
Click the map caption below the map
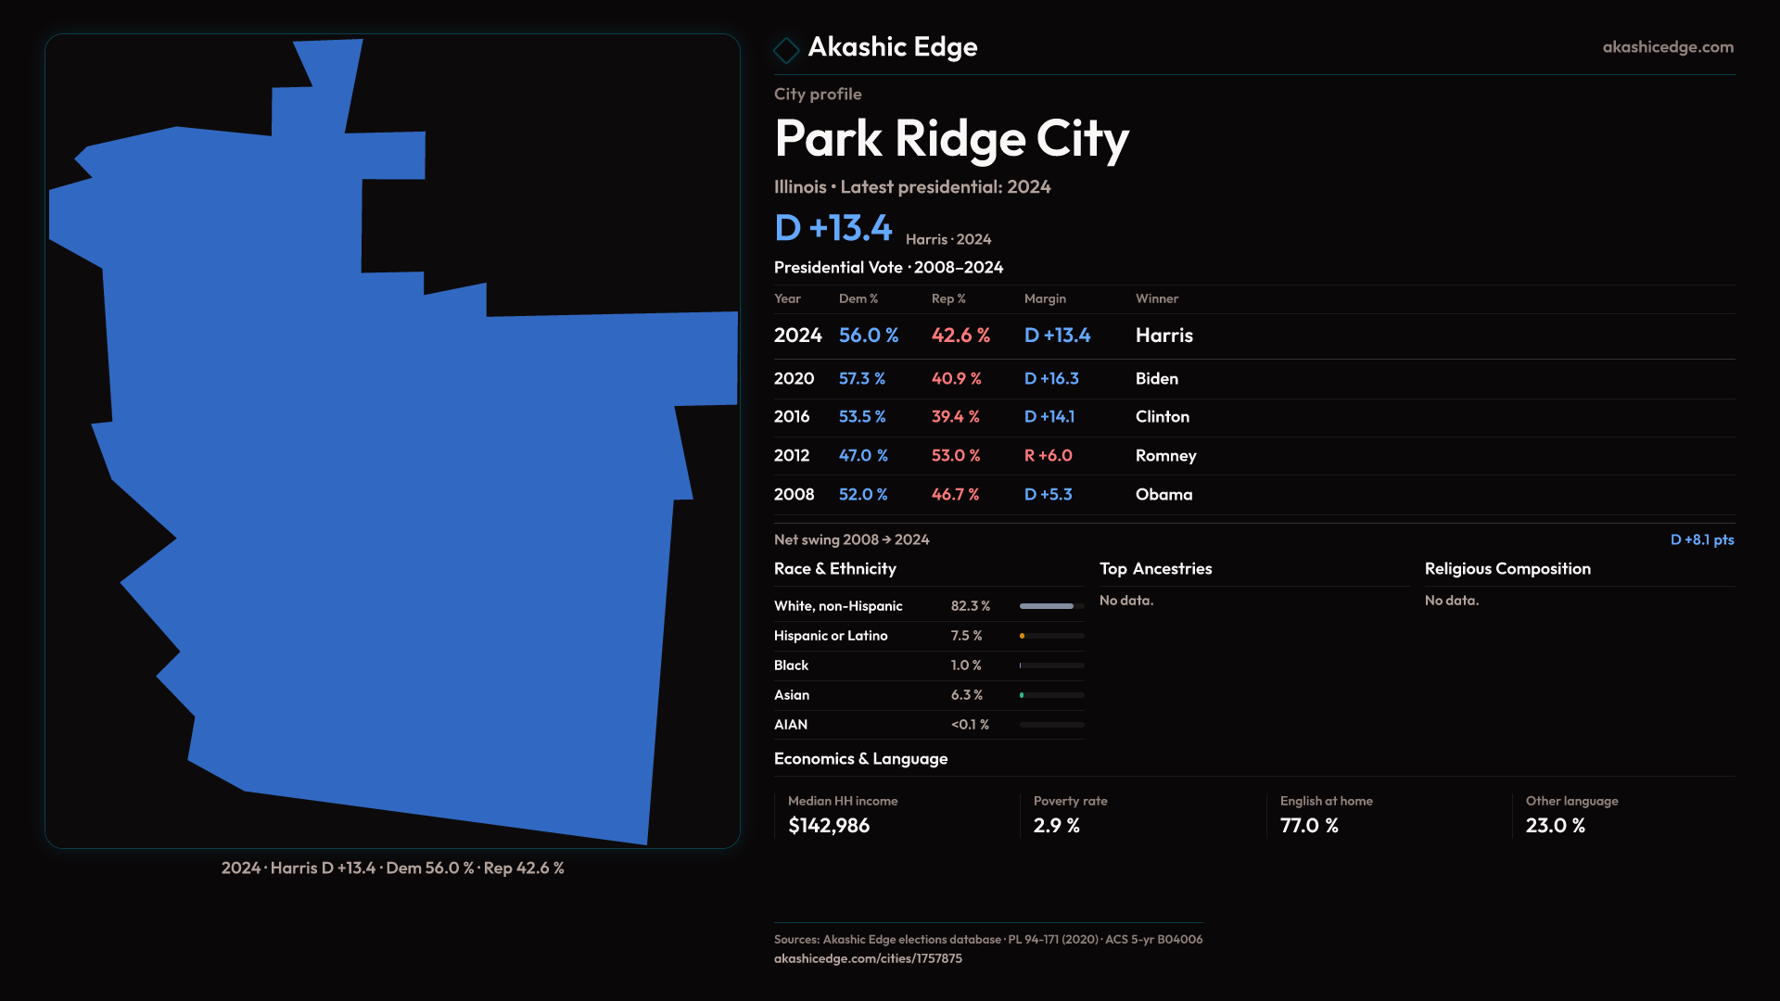pyautogui.click(x=392, y=868)
